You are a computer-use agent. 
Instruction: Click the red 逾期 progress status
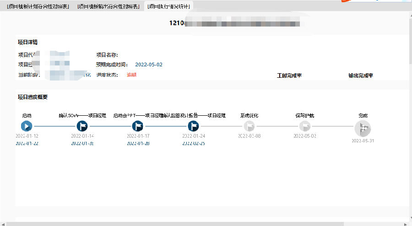131,75
